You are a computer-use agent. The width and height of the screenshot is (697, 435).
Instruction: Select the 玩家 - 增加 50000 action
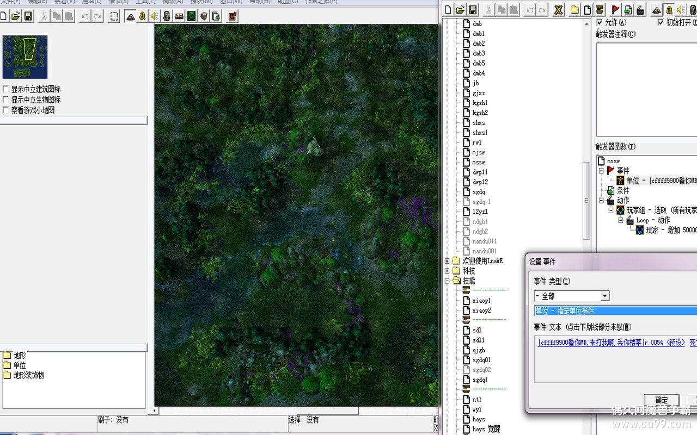[x=671, y=230]
